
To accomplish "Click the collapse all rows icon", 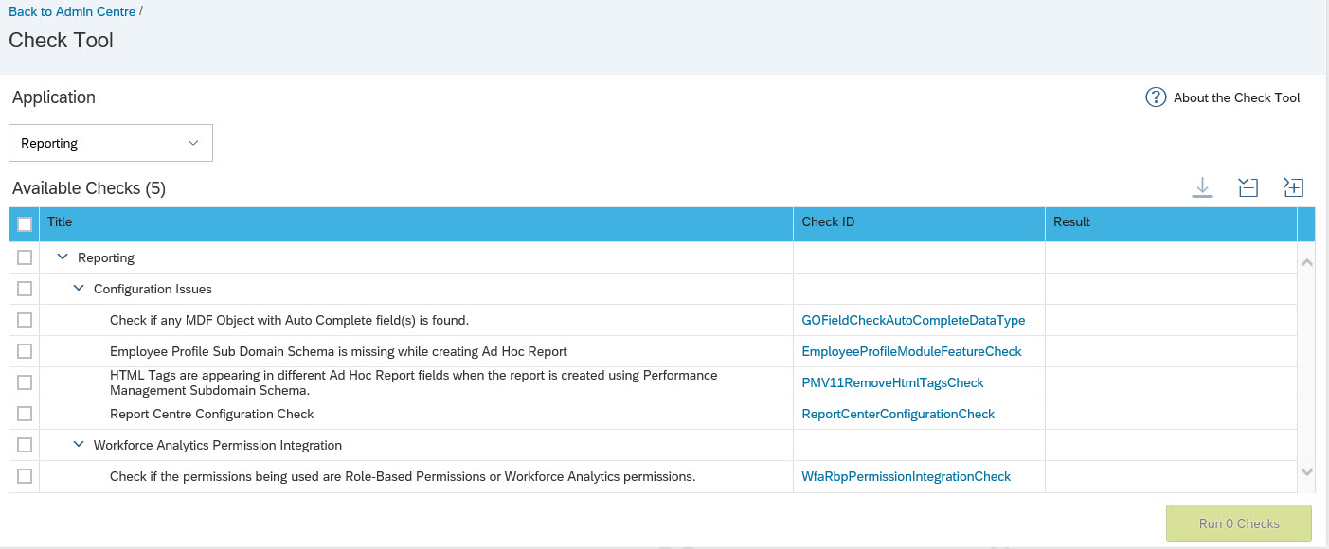I will coord(1248,187).
